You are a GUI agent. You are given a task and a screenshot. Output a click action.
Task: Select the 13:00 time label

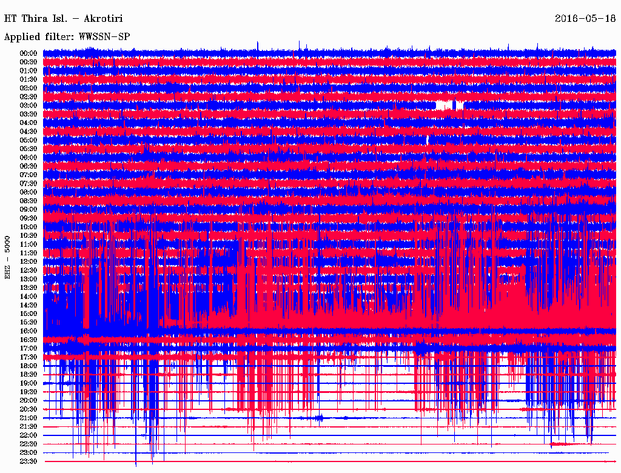(28, 280)
